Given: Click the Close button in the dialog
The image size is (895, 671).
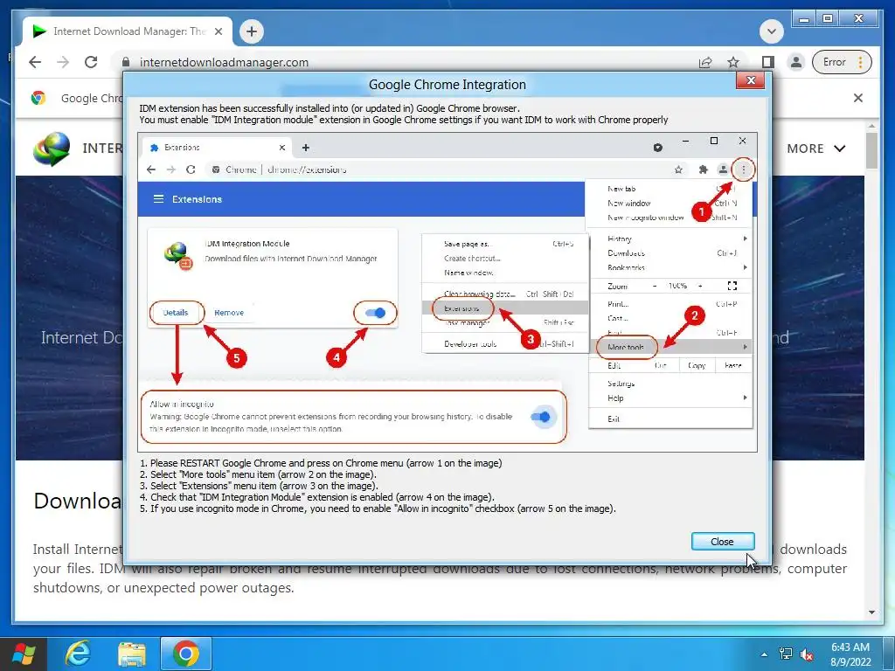Looking at the screenshot, I should (723, 542).
